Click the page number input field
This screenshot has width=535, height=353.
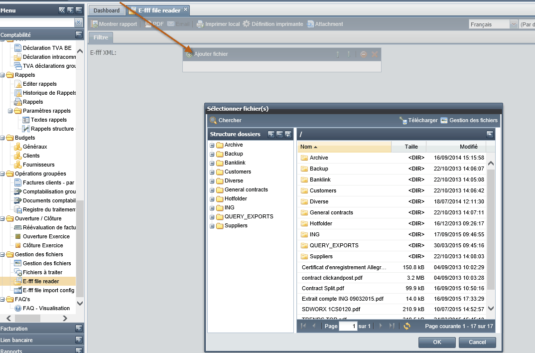[x=348, y=326]
